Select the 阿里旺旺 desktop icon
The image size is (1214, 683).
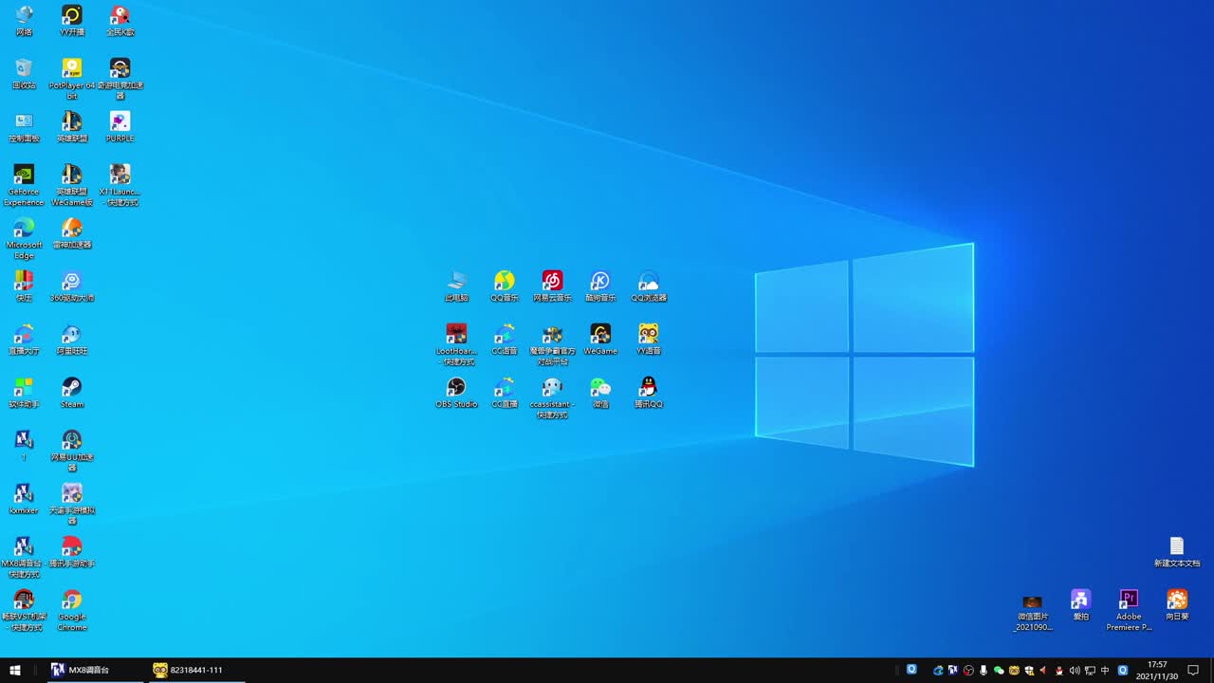point(72,340)
